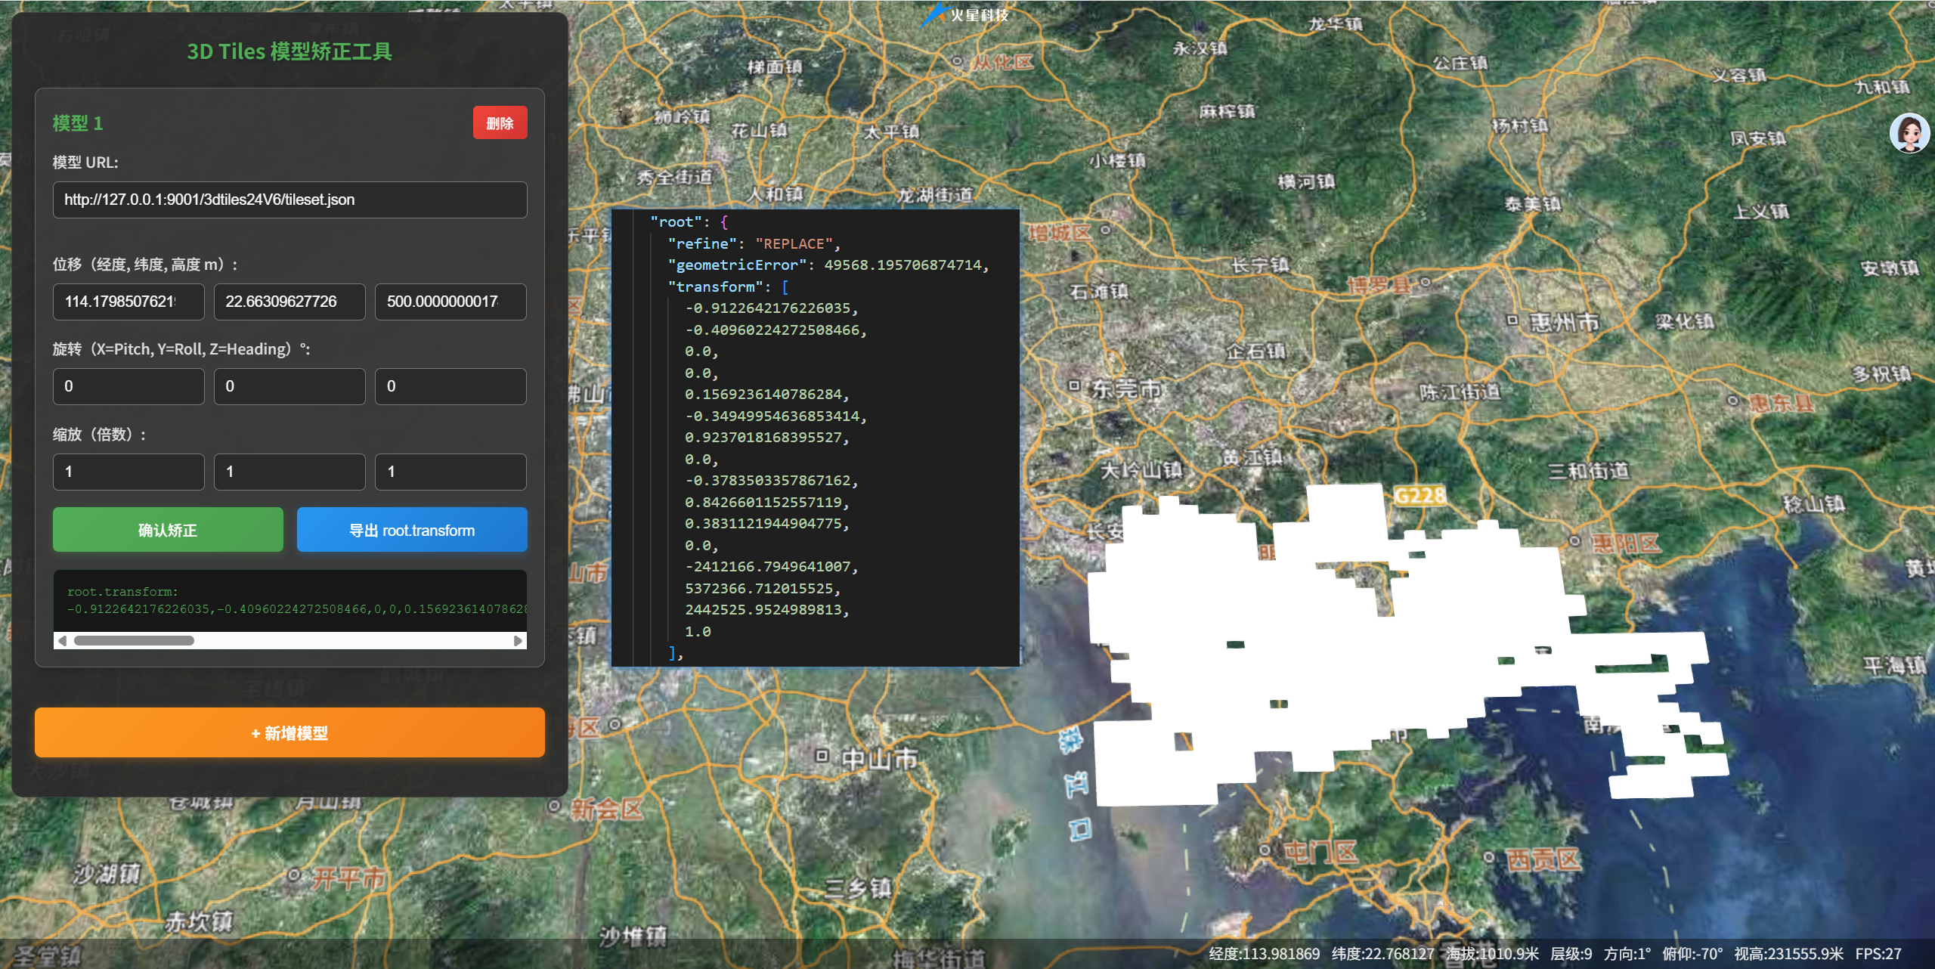Click the green 确认矫正 button
Screen dimensions: 1935x969
168,530
